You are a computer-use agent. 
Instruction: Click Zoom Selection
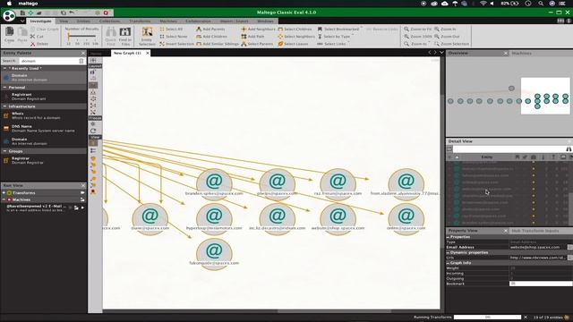(x=451, y=44)
